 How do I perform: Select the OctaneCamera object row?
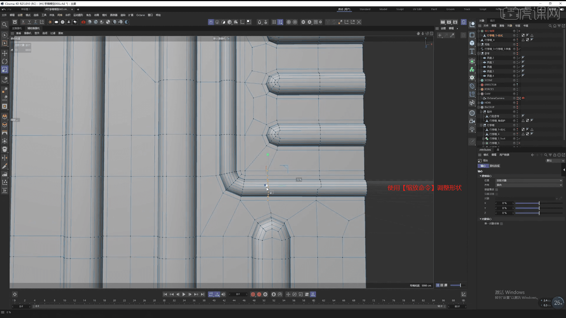click(495, 98)
